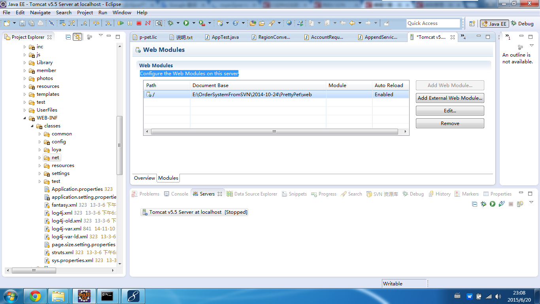Switch to the Debug perspective
This screenshot has width=540, height=304.
click(x=522, y=24)
